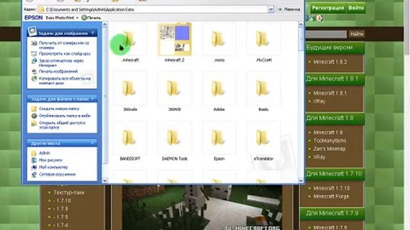Open the 'Minecraft 1.7.10' list link
This screenshot has width=410, height=230.
[x=331, y=188]
